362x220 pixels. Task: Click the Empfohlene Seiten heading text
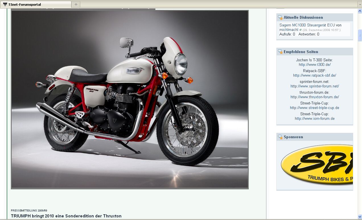click(301, 52)
